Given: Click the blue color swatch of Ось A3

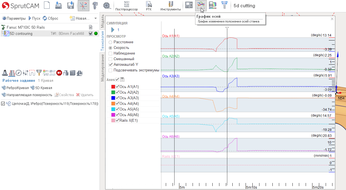Looking at the screenshot, I should (x=113, y=98).
